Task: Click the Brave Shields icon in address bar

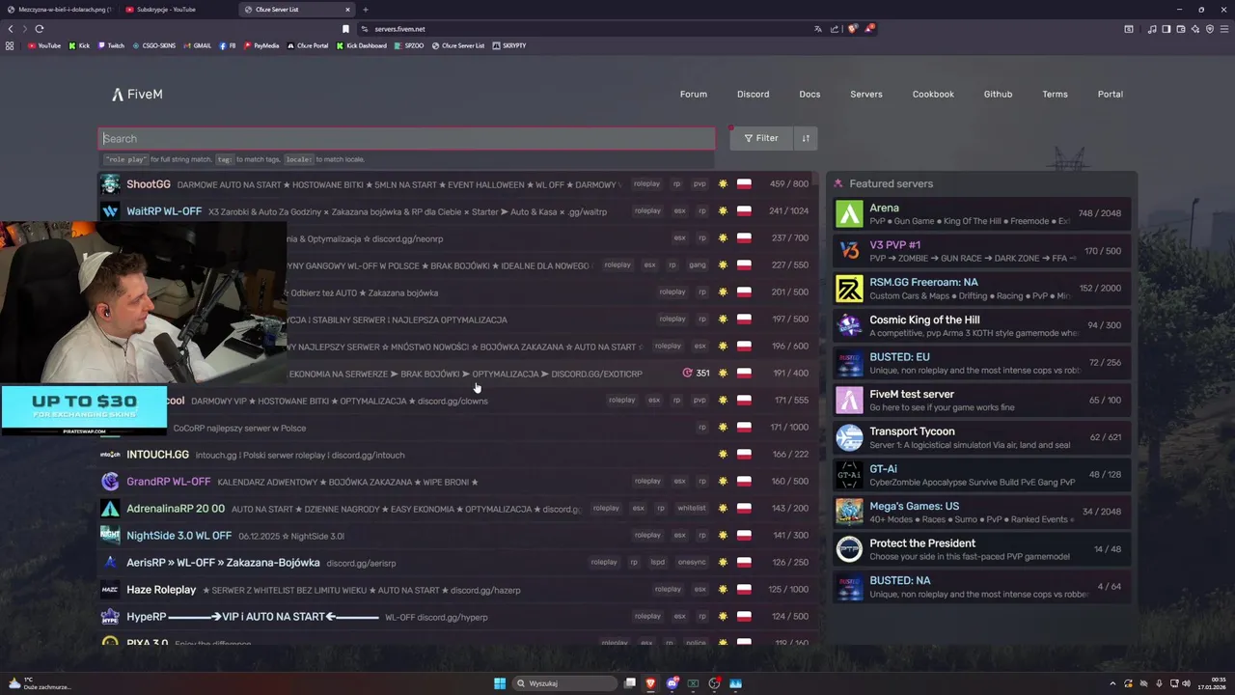Action: point(852,29)
